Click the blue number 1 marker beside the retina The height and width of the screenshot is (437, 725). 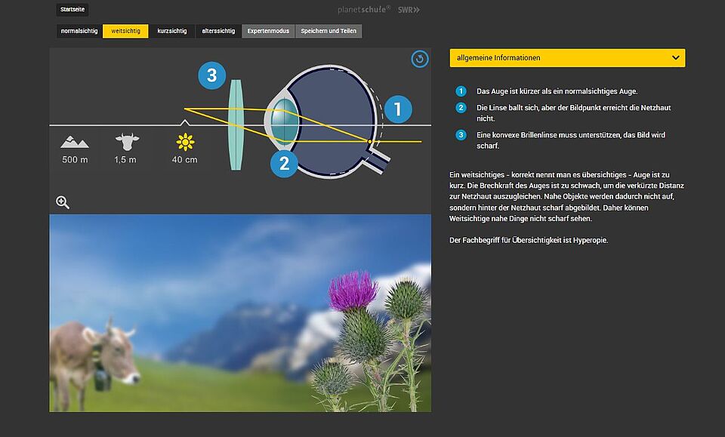click(398, 109)
